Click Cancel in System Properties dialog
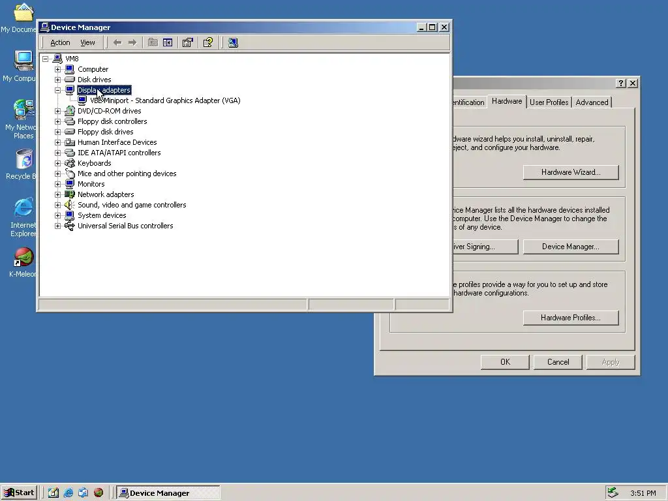Screen dimensions: 668x501 tap(558, 362)
